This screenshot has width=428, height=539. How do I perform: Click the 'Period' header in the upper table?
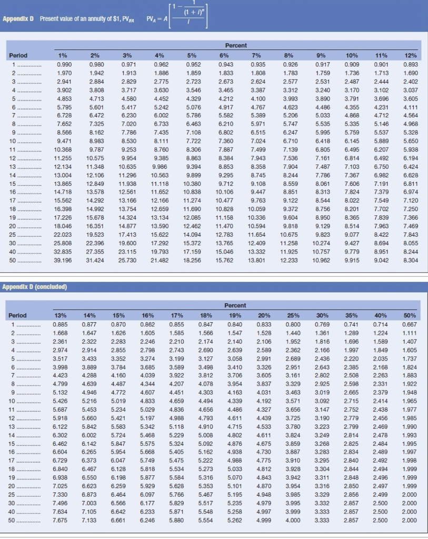[18, 55]
